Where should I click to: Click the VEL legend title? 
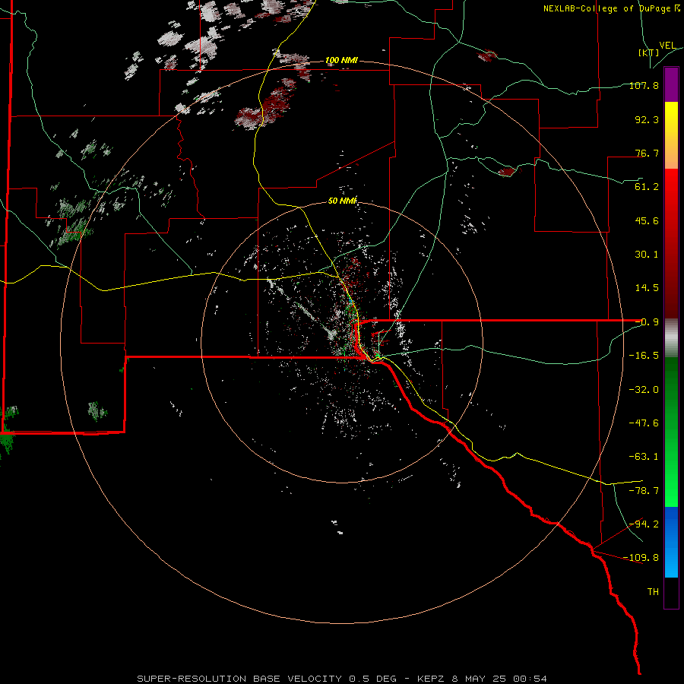click(667, 46)
